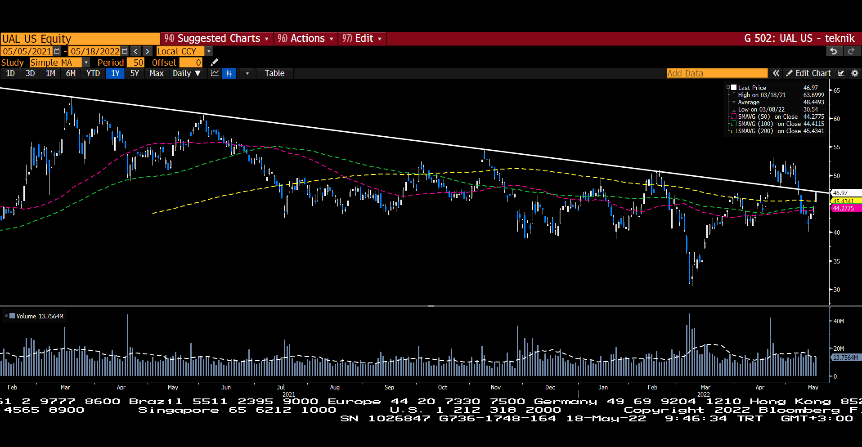Click the green SMAVG (100) swatch

pyautogui.click(x=734, y=124)
